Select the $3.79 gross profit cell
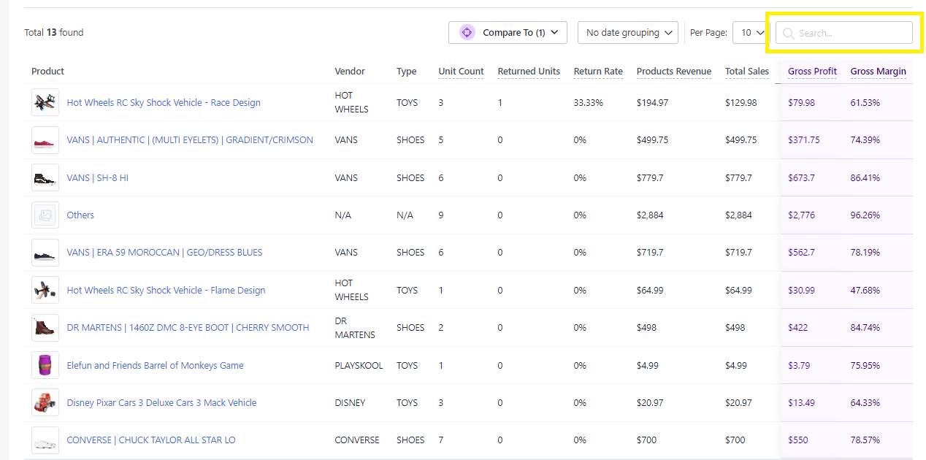 (x=799, y=366)
